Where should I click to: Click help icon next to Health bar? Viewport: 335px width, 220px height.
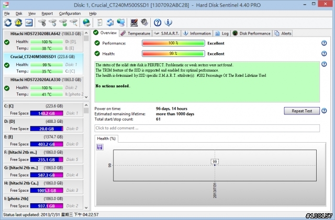324,53
